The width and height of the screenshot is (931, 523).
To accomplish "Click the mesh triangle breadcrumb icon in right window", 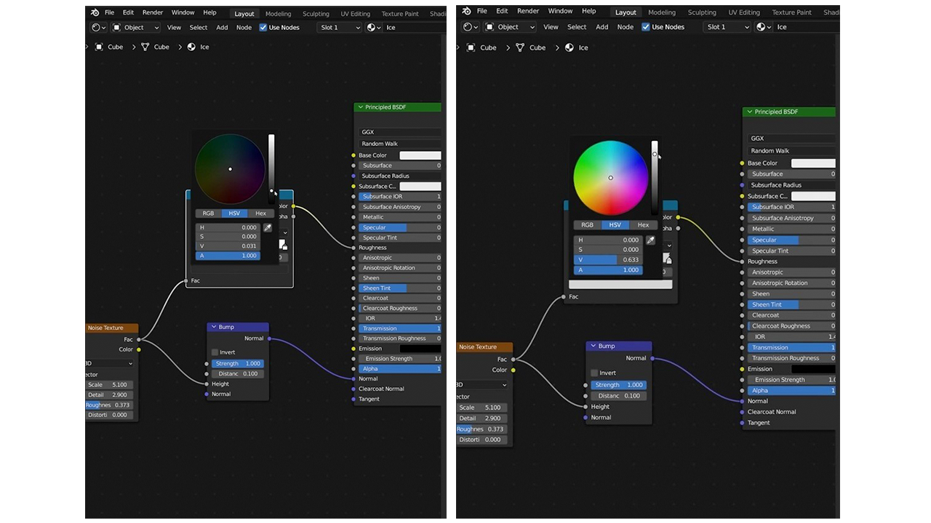I will [521, 47].
